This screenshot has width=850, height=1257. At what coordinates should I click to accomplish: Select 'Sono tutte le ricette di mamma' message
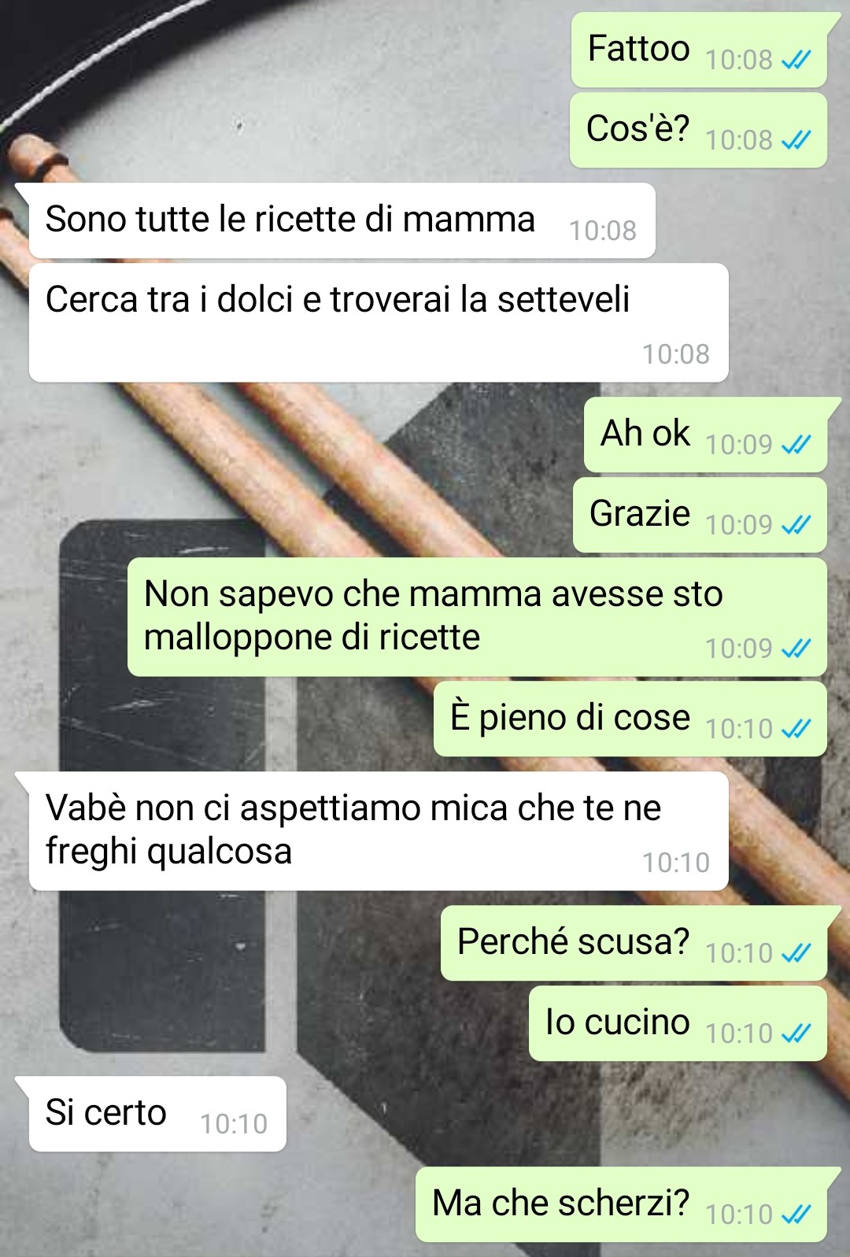point(342,220)
